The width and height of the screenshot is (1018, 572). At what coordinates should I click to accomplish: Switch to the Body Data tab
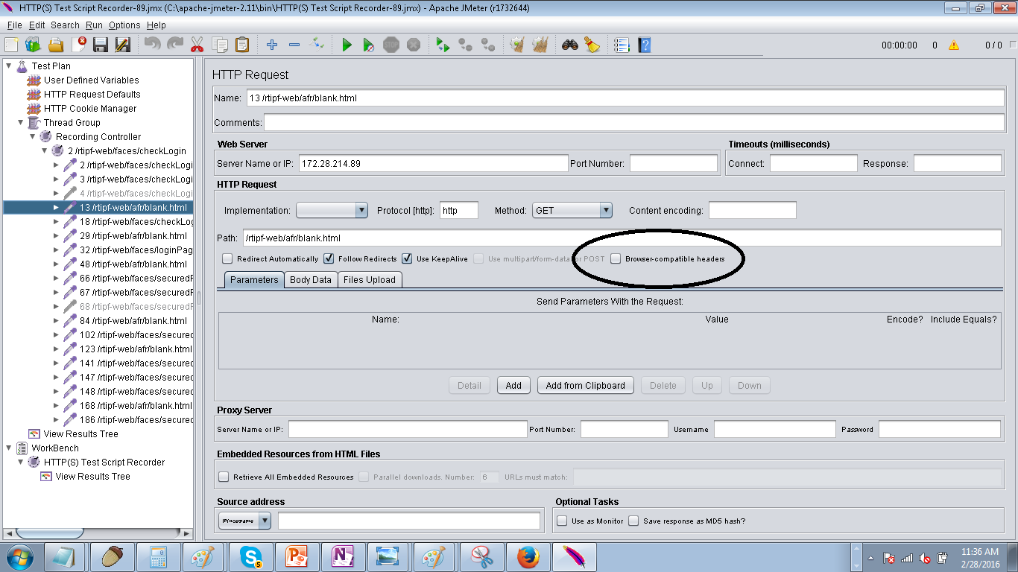(310, 279)
